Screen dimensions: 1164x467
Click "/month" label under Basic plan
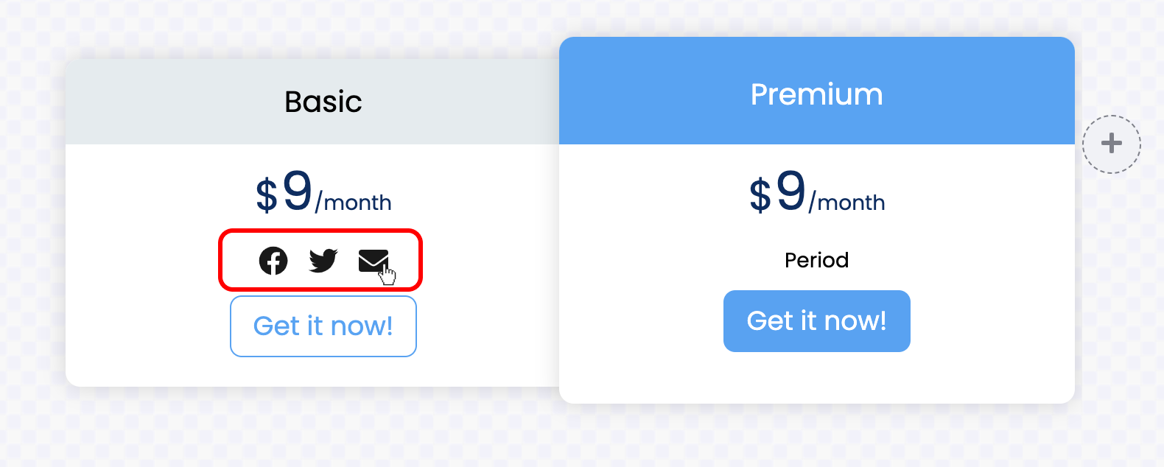354,203
